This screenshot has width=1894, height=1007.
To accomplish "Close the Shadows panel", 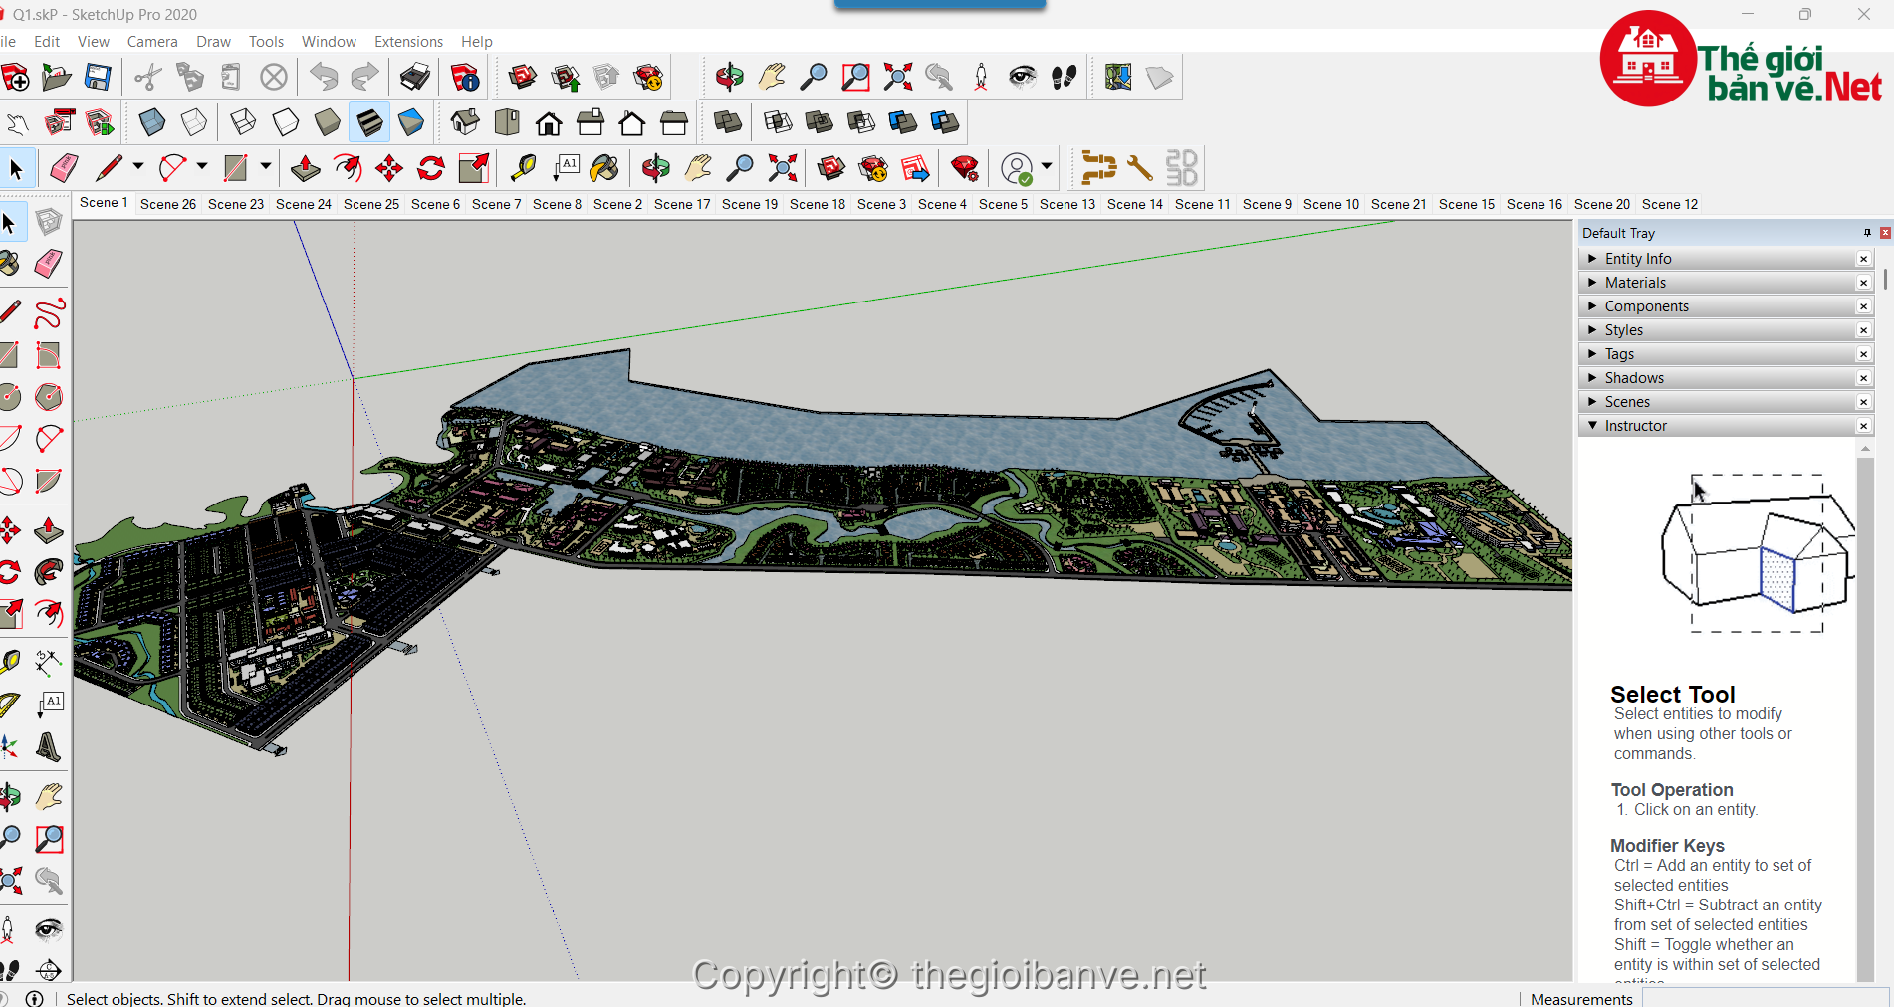I will click(1863, 378).
